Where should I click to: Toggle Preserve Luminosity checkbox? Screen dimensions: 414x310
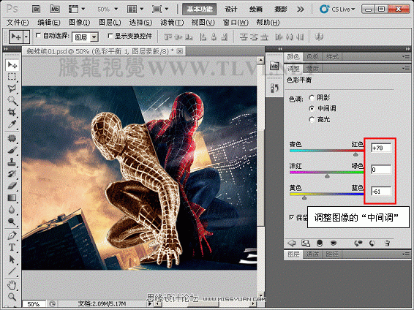pos(292,217)
